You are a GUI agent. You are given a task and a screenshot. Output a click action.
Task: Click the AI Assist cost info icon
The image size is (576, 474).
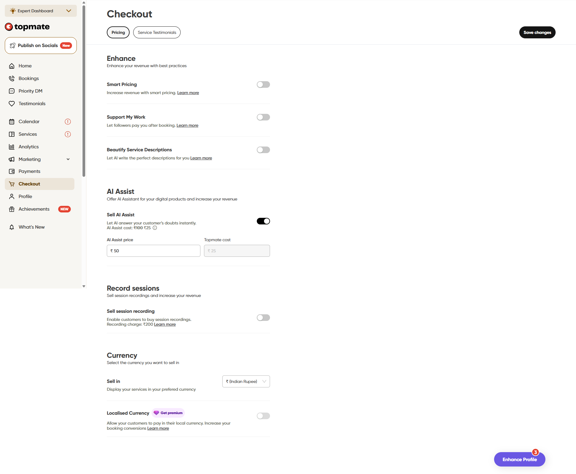click(155, 228)
